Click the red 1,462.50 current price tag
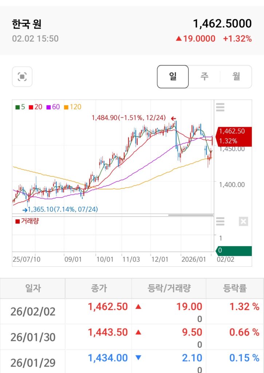This screenshot has width=264, height=373. [233, 136]
